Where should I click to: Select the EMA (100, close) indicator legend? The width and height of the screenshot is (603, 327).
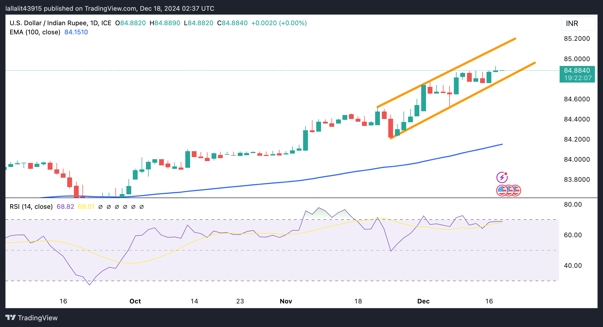pyautogui.click(x=35, y=32)
